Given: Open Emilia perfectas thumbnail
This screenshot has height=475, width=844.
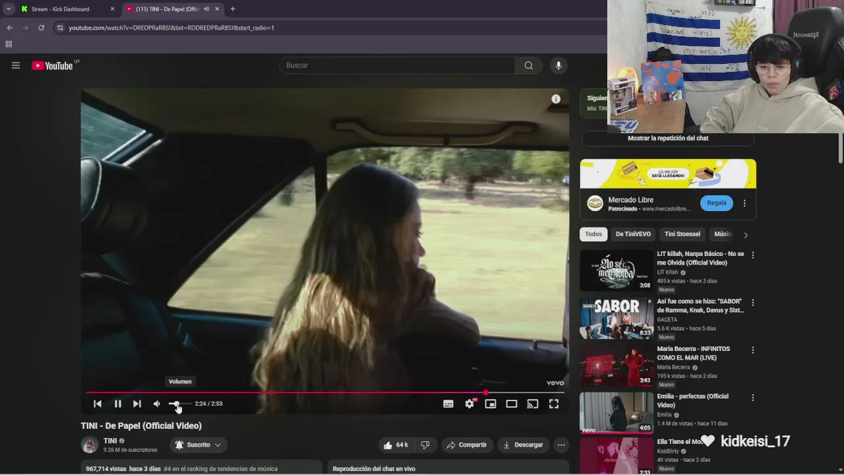Looking at the screenshot, I should (616, 413).
